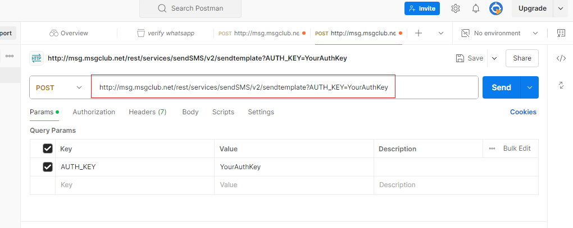Open environment variables quick look icon

point(561,33)
